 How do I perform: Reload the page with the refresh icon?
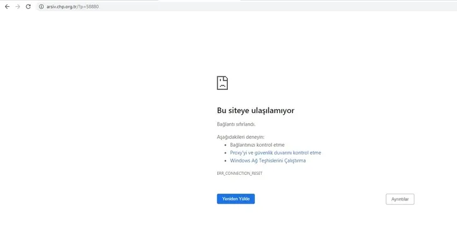click(28, 6)
